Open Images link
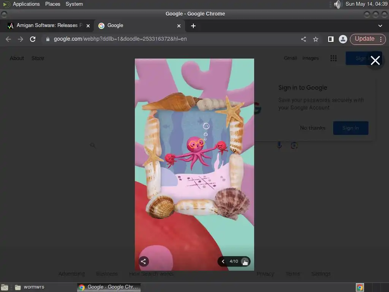The height and width of the screenshot is (292, 389). (x=310, y=58)
